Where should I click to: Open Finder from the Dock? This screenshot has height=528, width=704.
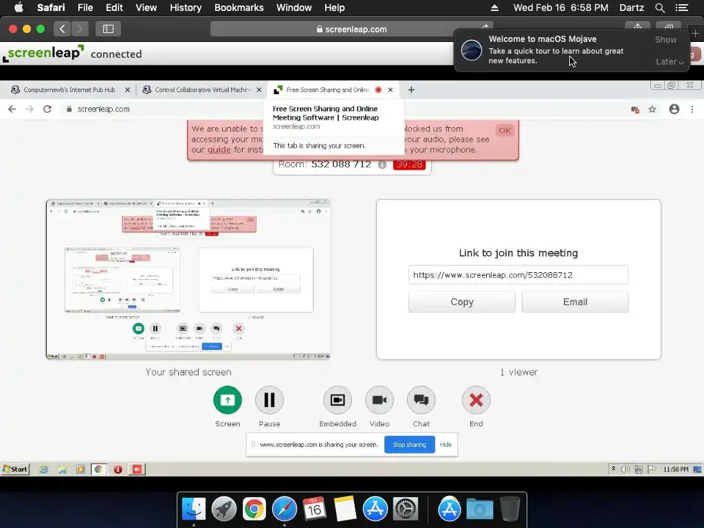[194, 509]
